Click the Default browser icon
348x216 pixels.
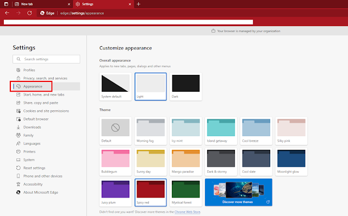tap(18, 119)
